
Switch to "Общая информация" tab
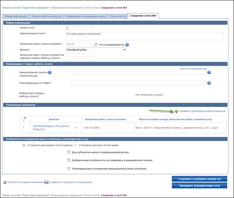pyautogui.click(x=16, y=16)
